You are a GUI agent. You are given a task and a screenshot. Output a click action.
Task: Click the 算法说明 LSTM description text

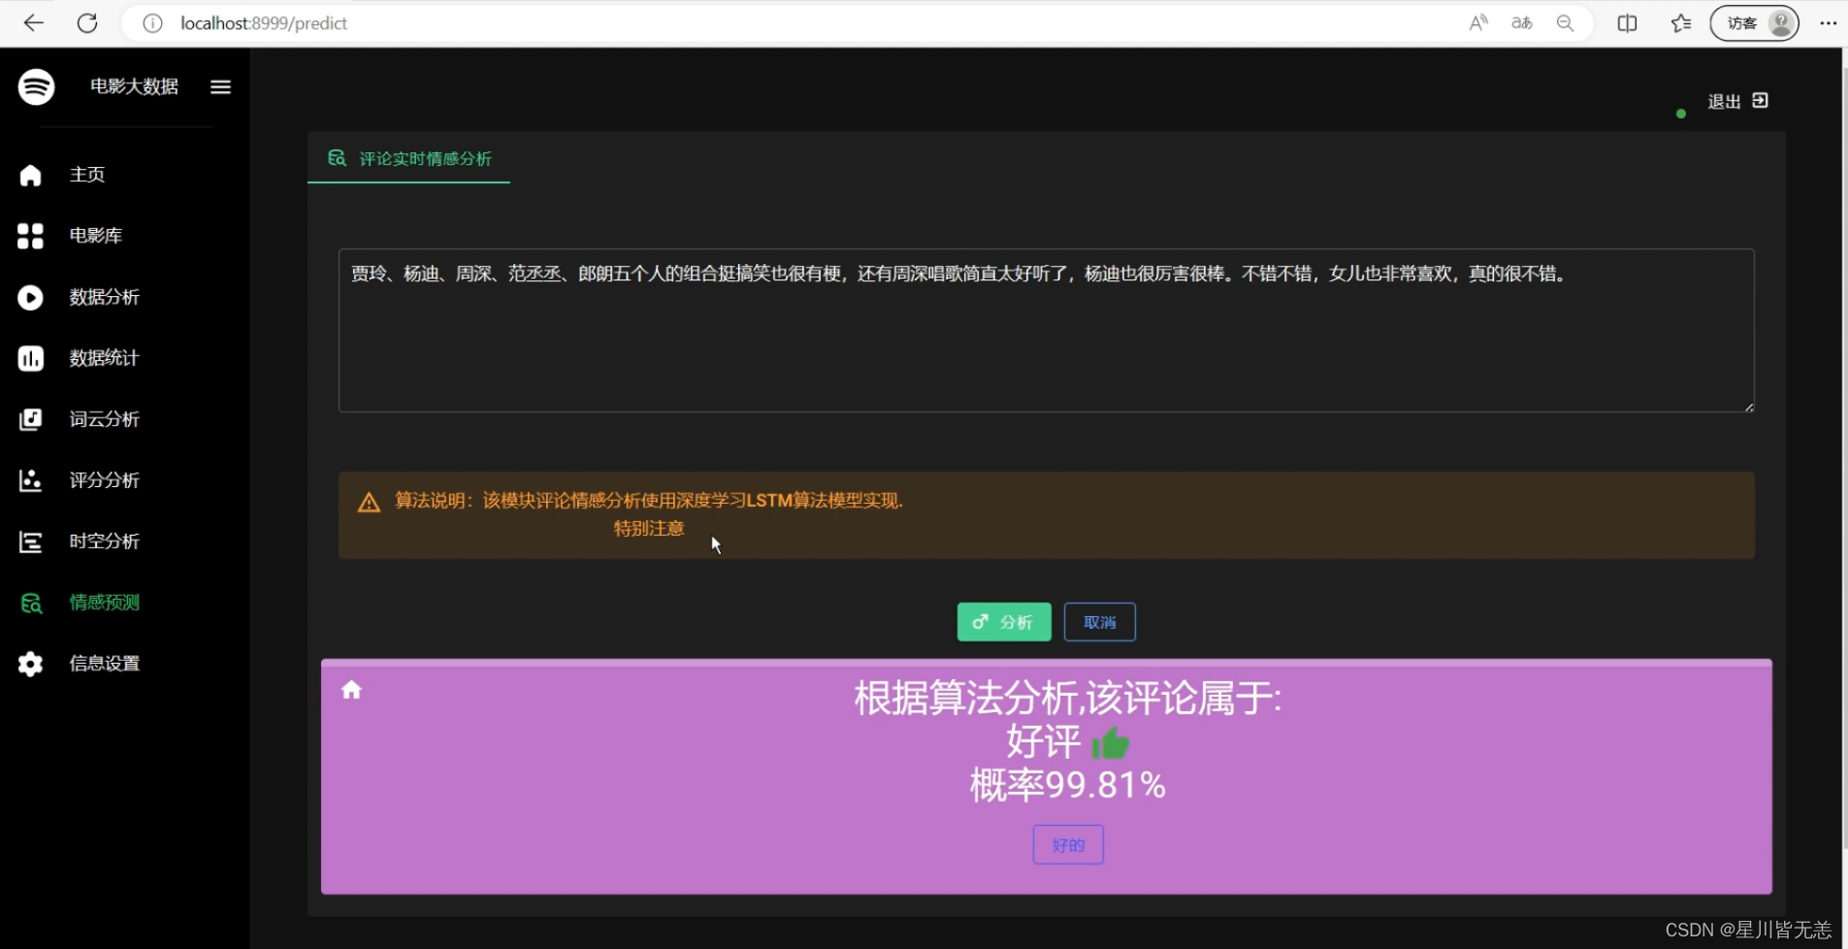tap(649, 501)
